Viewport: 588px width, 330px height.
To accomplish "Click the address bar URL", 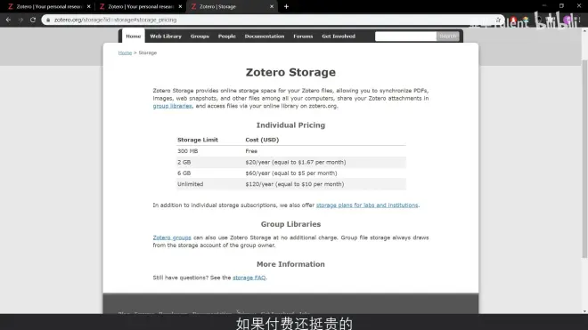I will [x=115, y=20].
